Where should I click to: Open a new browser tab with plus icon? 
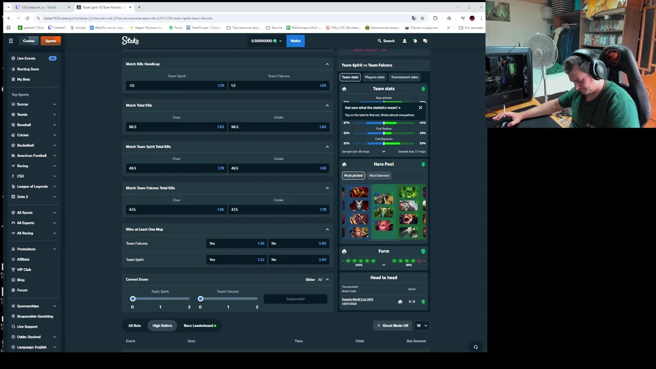tap(139, 7)
